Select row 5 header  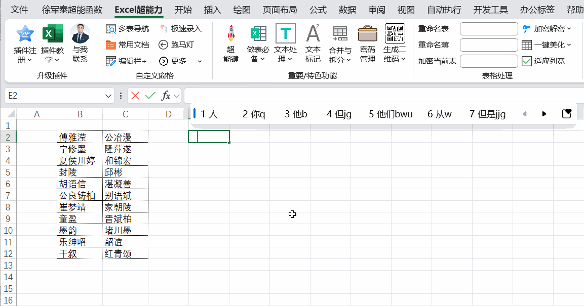click(x=8, y=172)
